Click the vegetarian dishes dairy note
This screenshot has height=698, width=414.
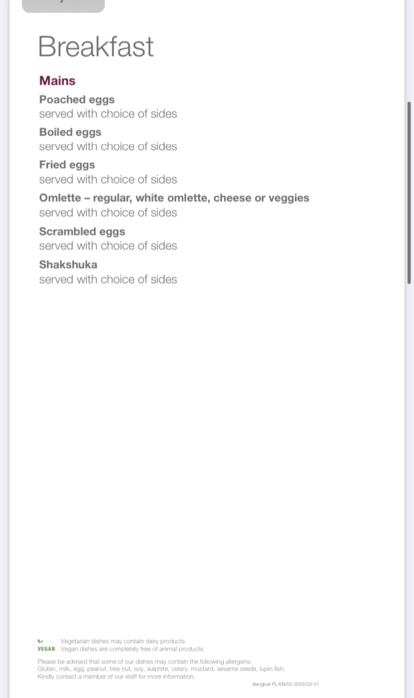coord(123,641)
